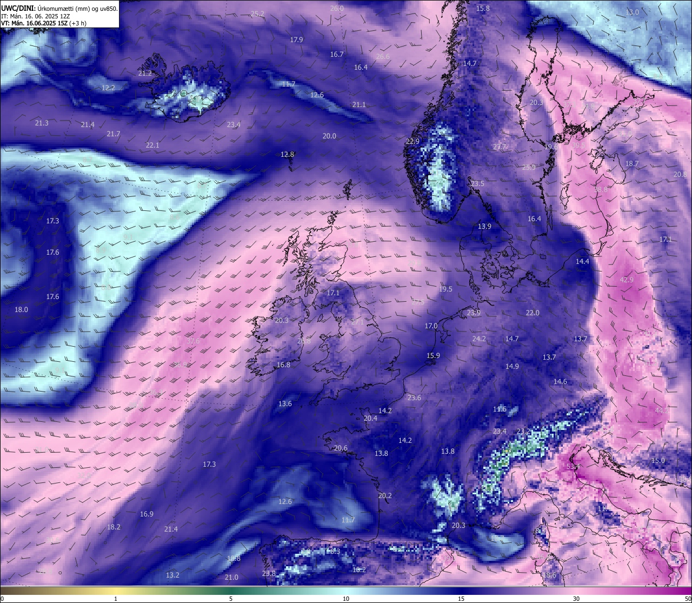Select the 15.0 value label
Viewport: 692px width, 603px height.
click(658, 460)
